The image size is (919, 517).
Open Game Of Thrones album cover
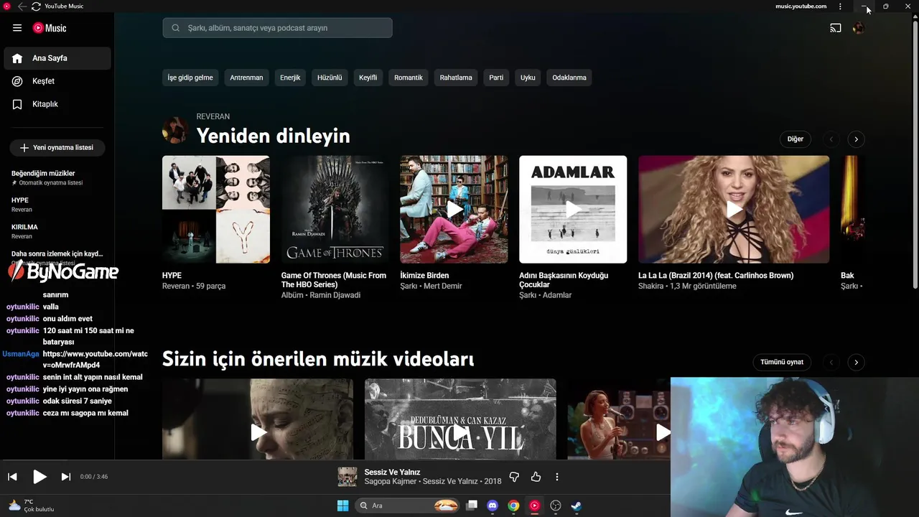click(335, 210)
